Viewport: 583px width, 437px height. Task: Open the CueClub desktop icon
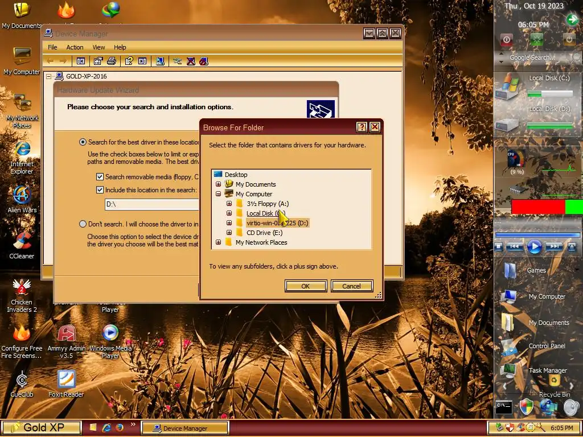[x=22, y=384]
